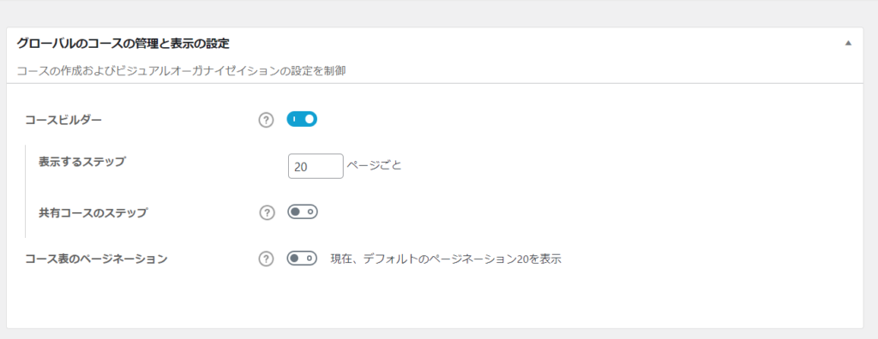Screen dimensions: 878x339
Task: Click the コース表のページネーション label
Action: (96, 259)
